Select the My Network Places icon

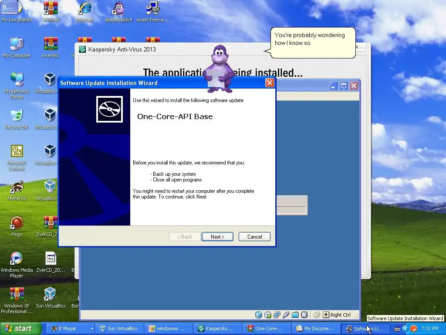click(x=17, y=86)
